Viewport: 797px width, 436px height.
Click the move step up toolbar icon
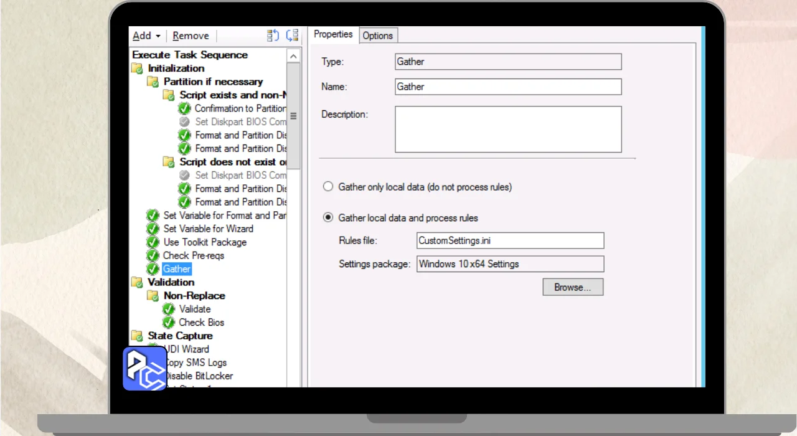click(x=273, y=36)
